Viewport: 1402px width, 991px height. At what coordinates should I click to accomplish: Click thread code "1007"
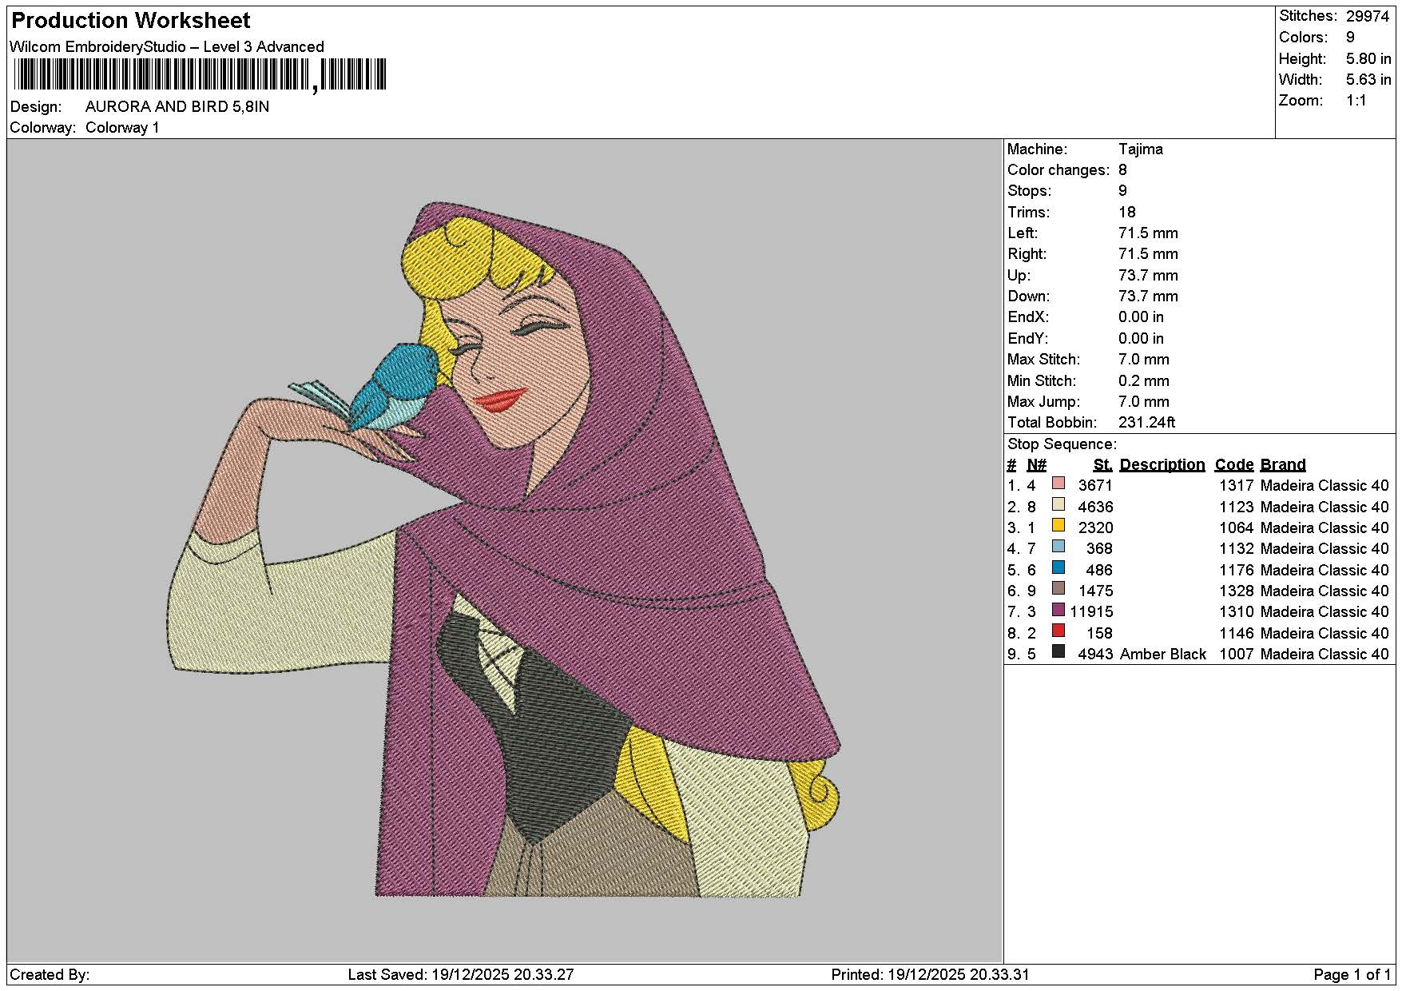pyautogui.click(x=1237, y=655)
